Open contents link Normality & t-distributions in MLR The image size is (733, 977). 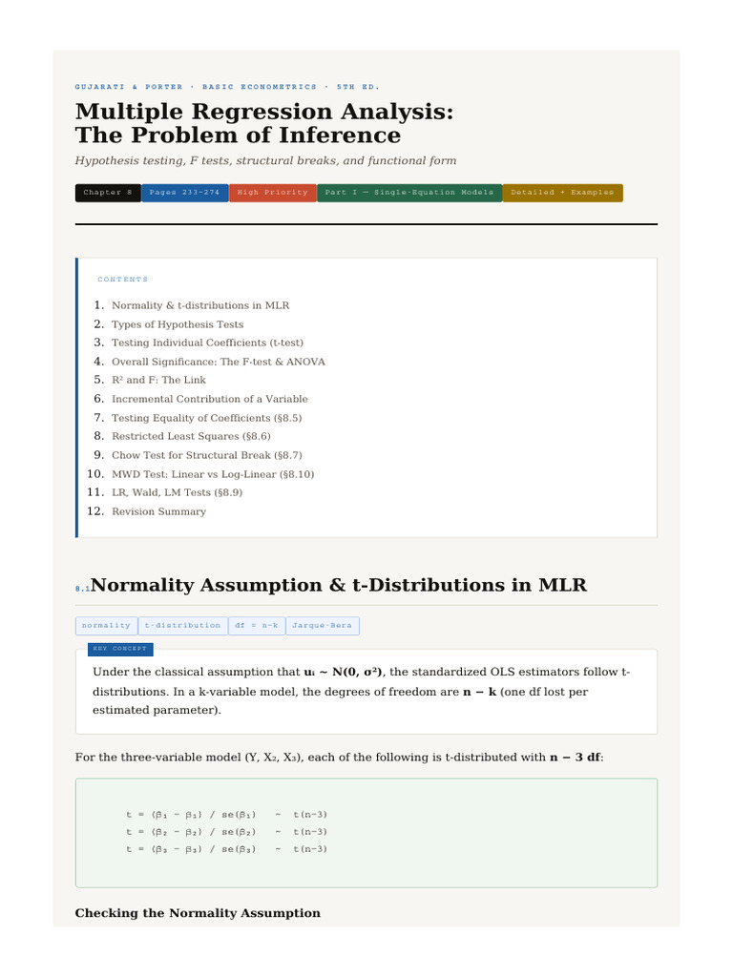(200, 305)
